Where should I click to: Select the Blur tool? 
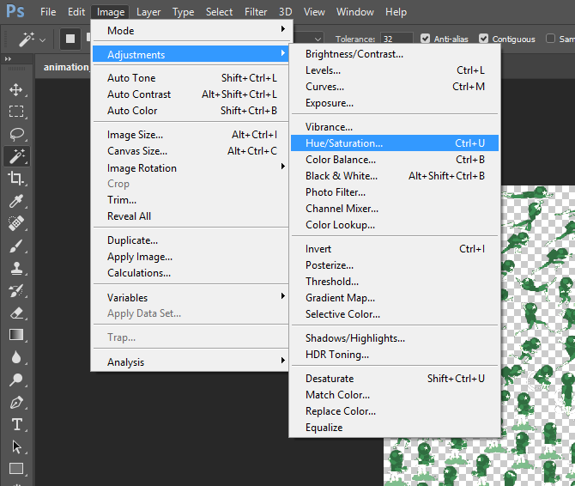pyautogui.click(x=16, y=357)
